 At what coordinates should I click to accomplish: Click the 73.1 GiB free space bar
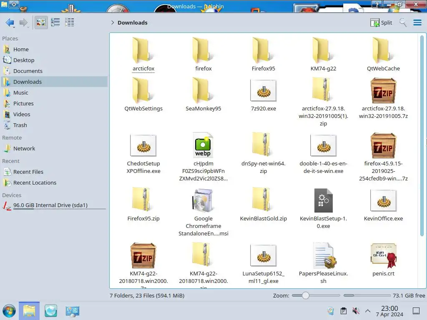pyautogui.click(x=367, y=295)
